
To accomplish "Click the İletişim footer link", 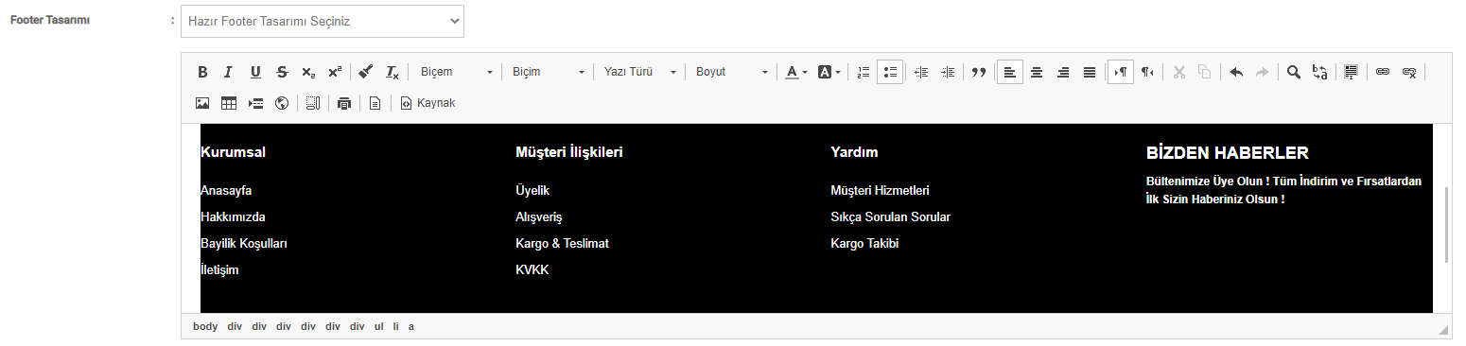I will coord(219,269).
